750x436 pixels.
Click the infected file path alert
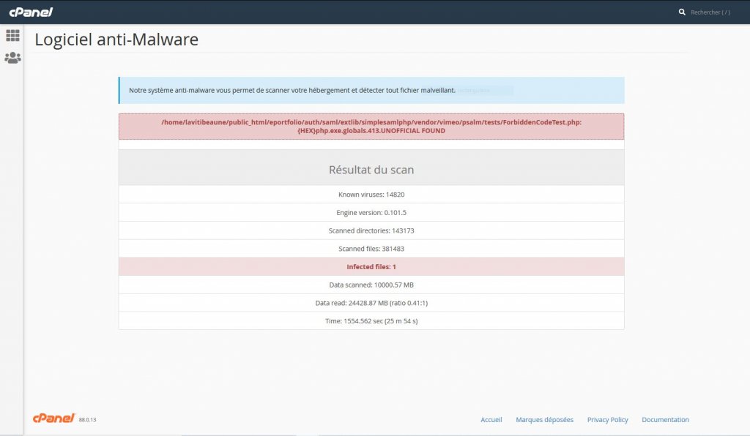(371, 127)
